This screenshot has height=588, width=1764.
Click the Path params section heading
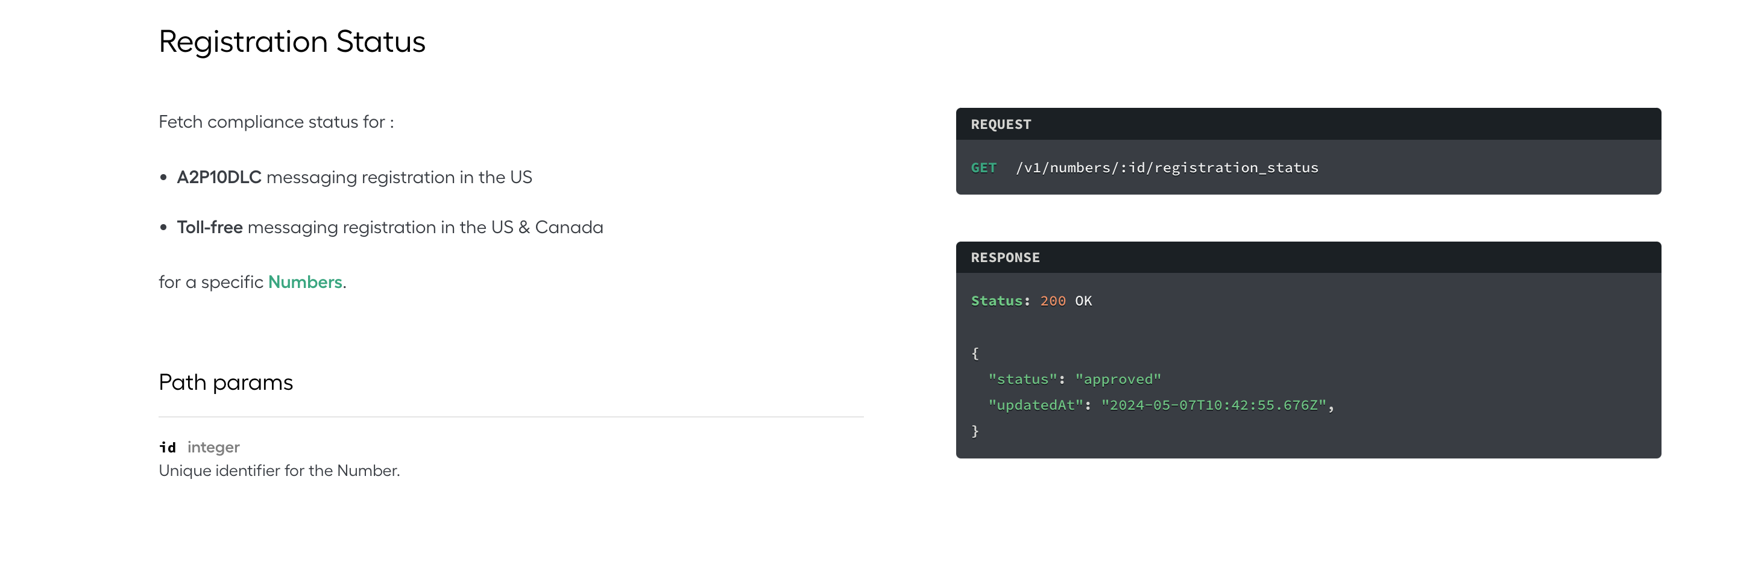(225, 382)
